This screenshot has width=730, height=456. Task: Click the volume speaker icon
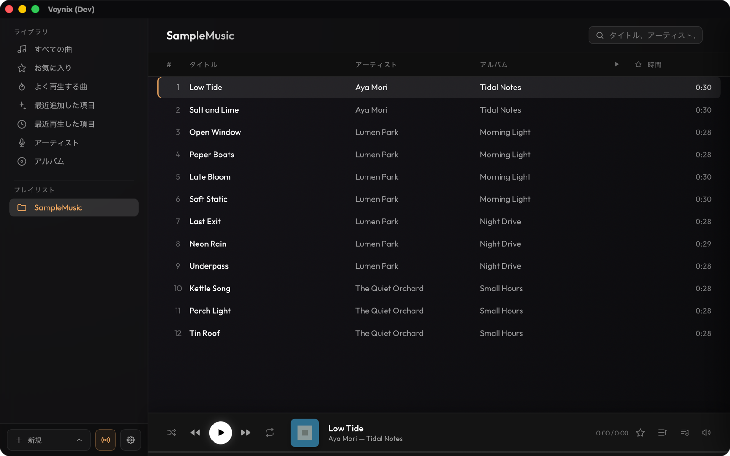(x=706, y=432)
